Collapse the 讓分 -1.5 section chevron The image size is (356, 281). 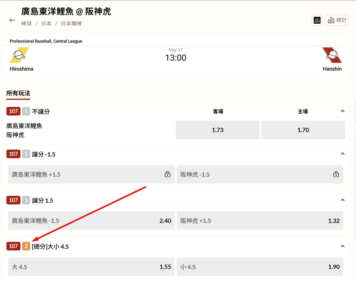click(342, 154)
